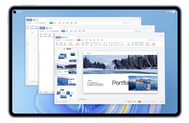Viewport: 189px width, 123px height.
Task: Select the Format Painter brush in the presentation window
Action: click(x=65, y=43)
